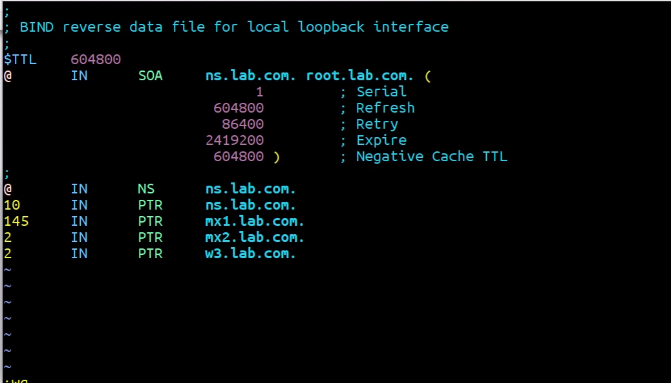Click the SOA record type

[x=150, y=76]
